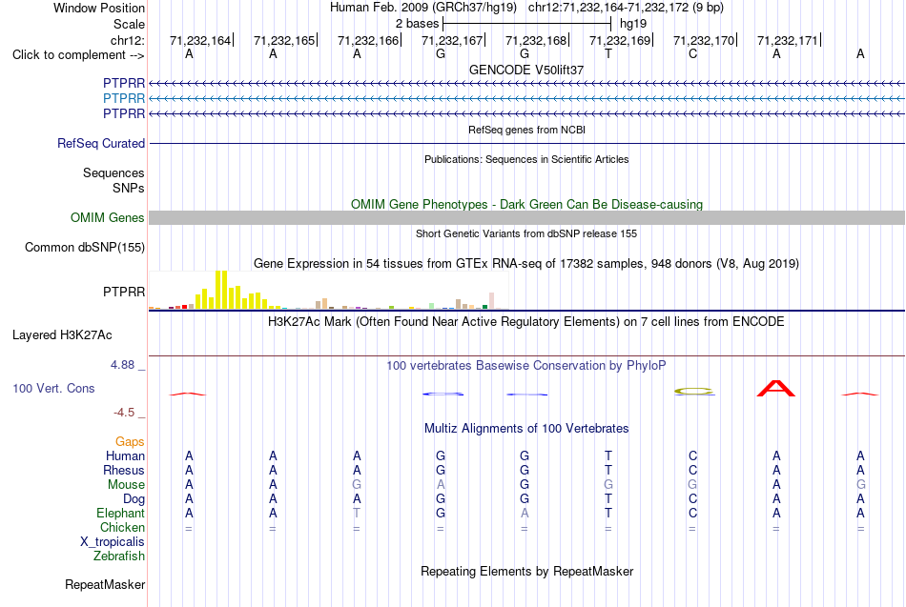Click the -4.5 PhyloP lower scale value
This screenshot has height=607, width=906.
point(124,413)
